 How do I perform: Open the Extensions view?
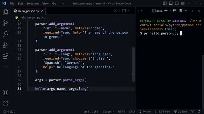coord(5,56)
